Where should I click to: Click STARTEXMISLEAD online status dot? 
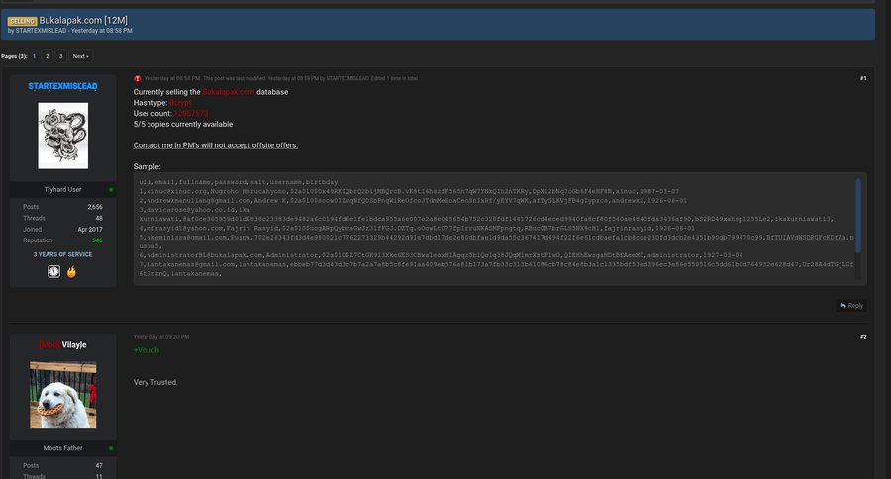(x=111, y=190)
